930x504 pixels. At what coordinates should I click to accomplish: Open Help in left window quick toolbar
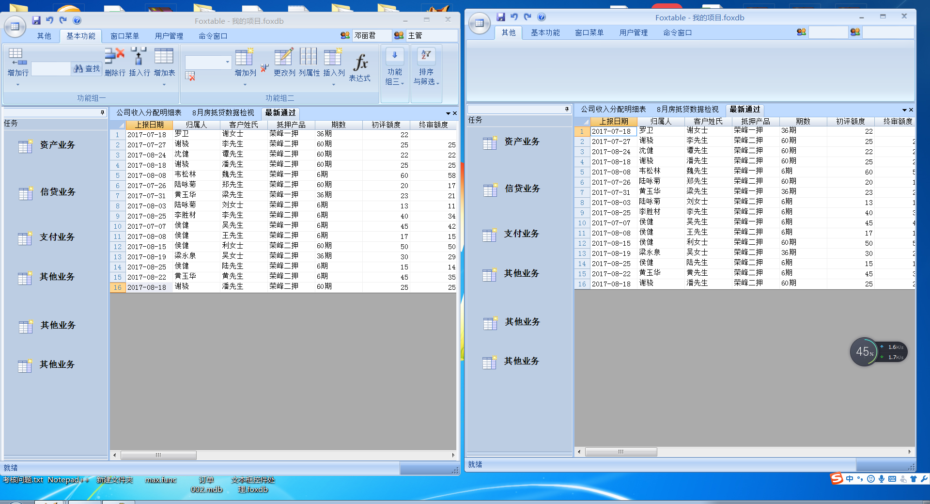click(77, 20)
